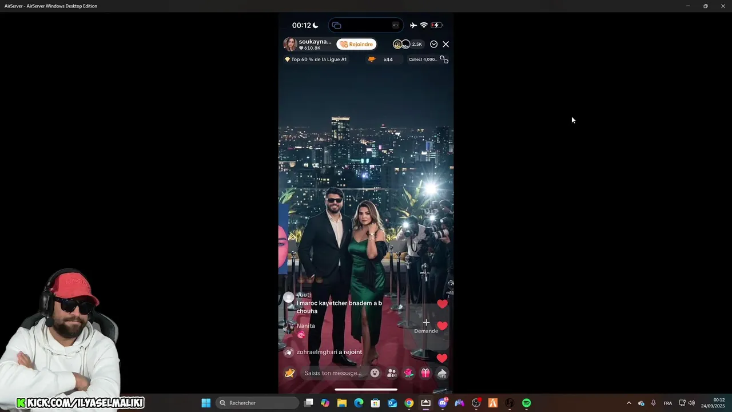Expand the circled down-chevron options
Screen dimensions: 732x412
click(433, 44)
